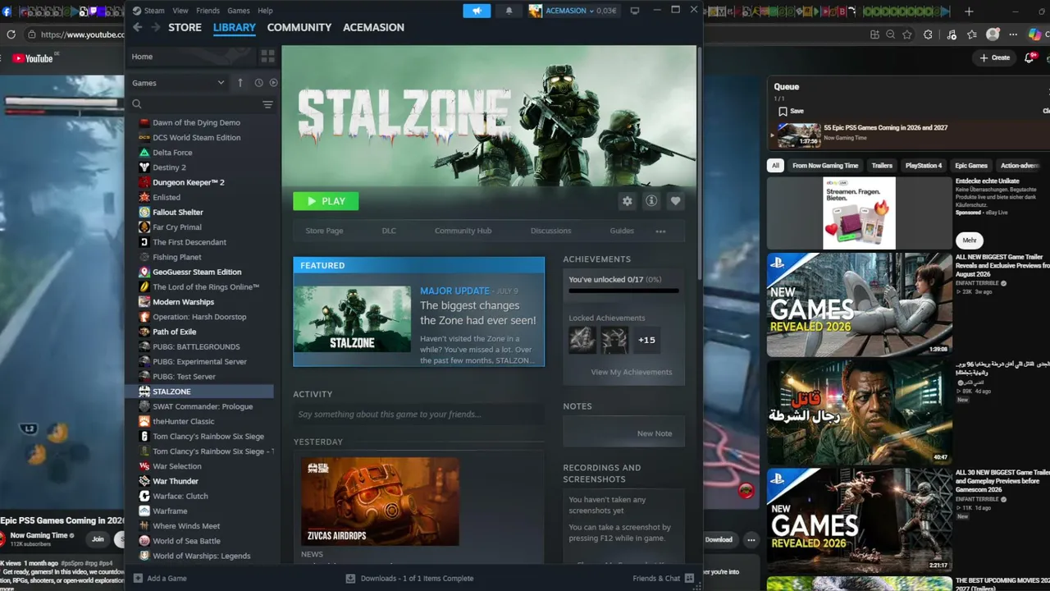Go forward with Steam's forward arrow
The image size is (1050, 591).
tap(156, 27)
